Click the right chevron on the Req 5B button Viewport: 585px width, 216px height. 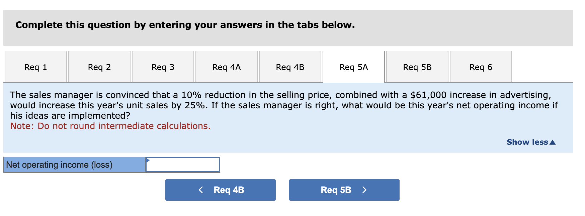[x=364, y=190]
